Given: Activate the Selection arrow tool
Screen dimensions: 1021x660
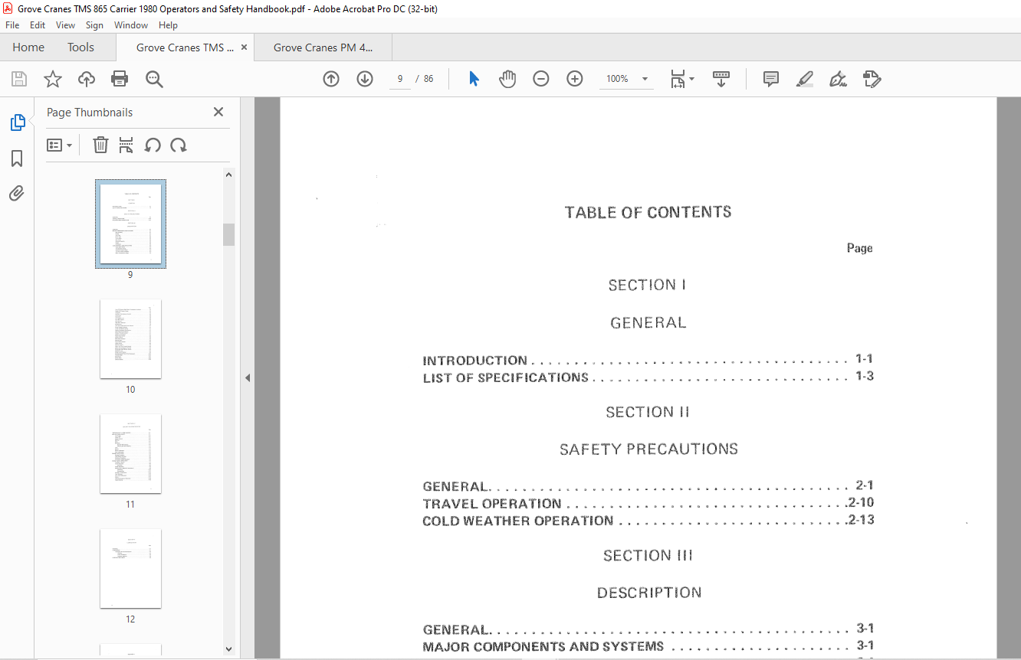Looking at the screenshot, I should point(474,79).
